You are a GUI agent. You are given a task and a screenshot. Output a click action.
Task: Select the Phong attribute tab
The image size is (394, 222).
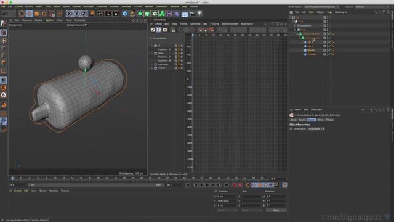point(329,120)
